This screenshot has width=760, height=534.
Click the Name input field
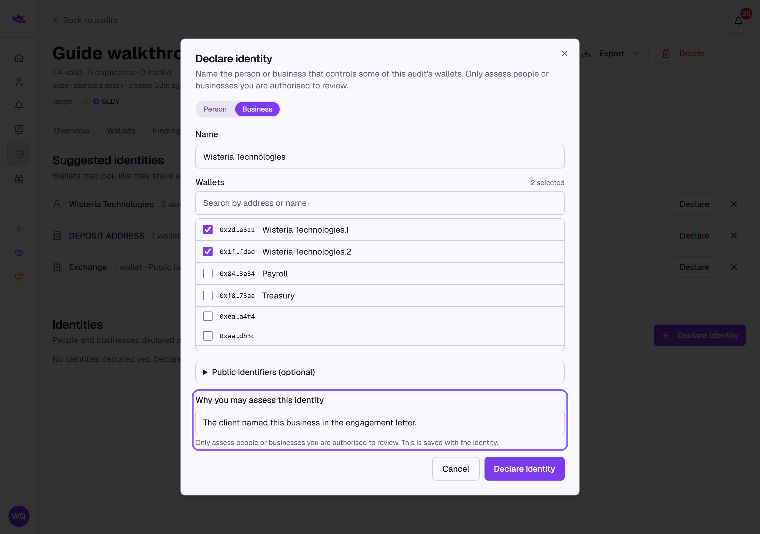tap(380, 157)
